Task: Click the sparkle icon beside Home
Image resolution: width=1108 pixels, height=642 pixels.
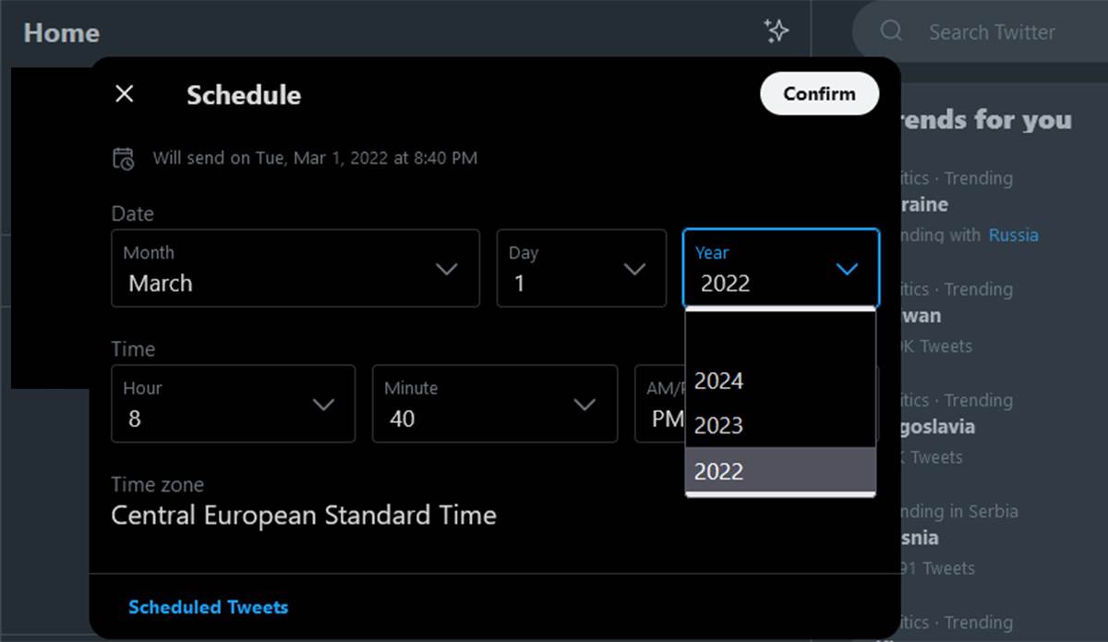Action: pos(777,31)
